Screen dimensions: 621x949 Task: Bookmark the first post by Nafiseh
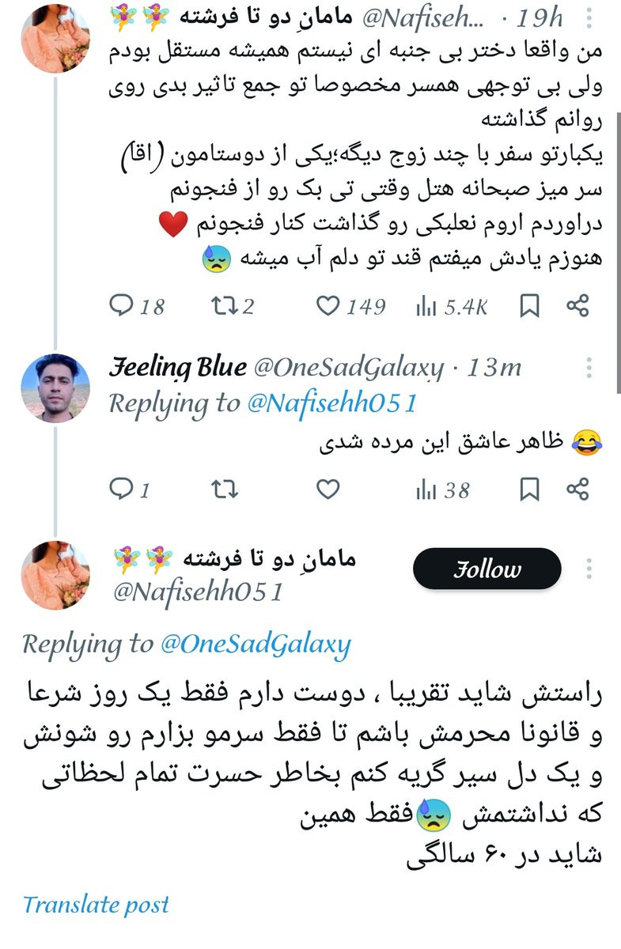[529, 306]
